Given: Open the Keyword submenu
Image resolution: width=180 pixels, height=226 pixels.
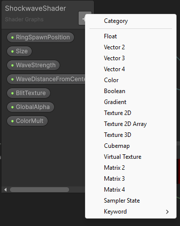Looking at the screenshot, I should pos(131,212).
